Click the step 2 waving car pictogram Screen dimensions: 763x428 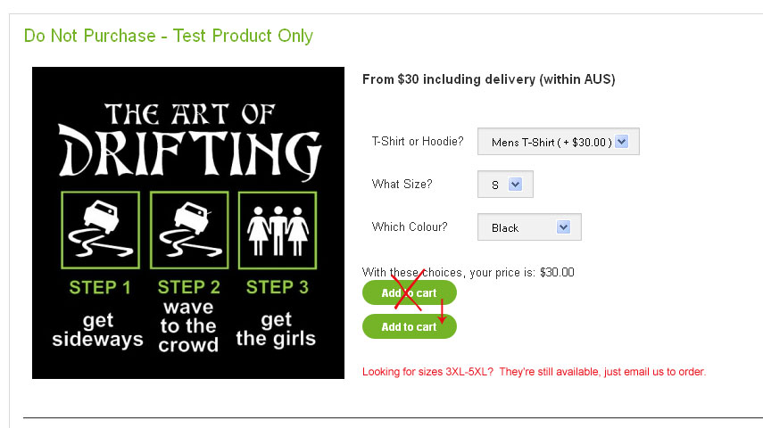(188, 230)
